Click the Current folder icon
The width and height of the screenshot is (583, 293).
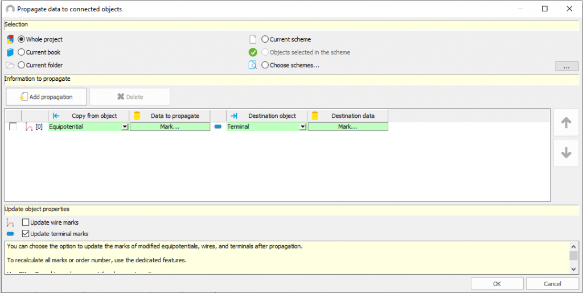click(10, 65)
